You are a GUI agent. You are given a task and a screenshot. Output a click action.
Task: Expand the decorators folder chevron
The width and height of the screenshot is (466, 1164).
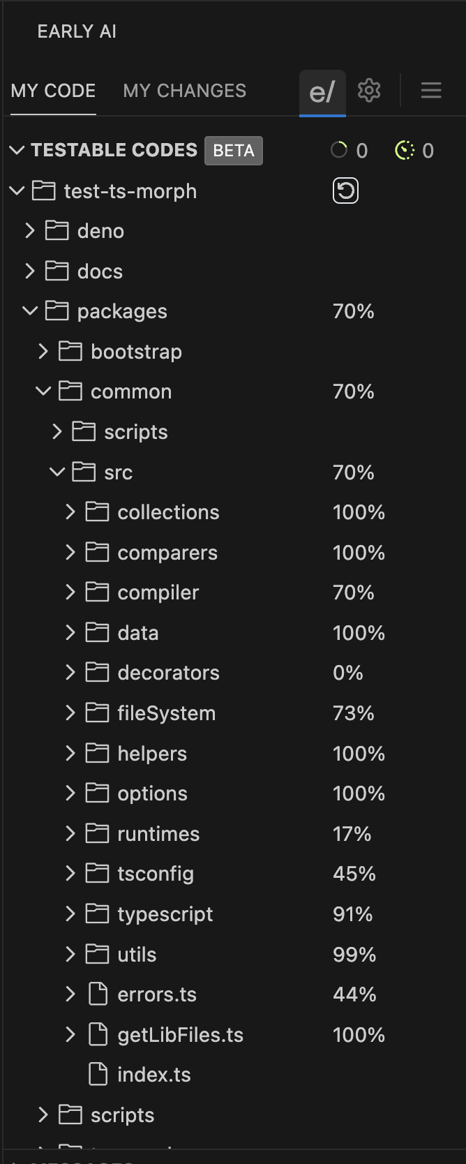[70, 673]
